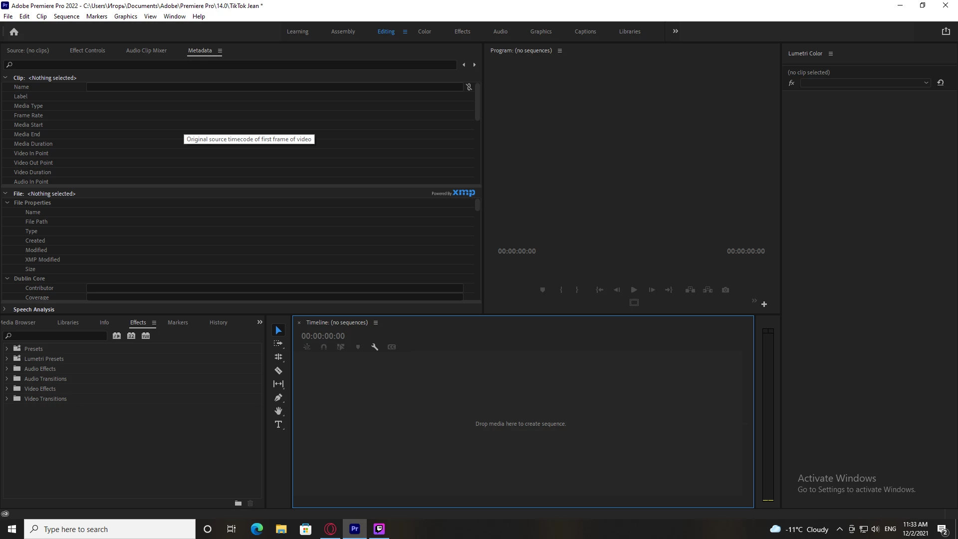Collapse the Dublin Core section
The height and width of the screenshot is (539, 958).
click(7, 278)
